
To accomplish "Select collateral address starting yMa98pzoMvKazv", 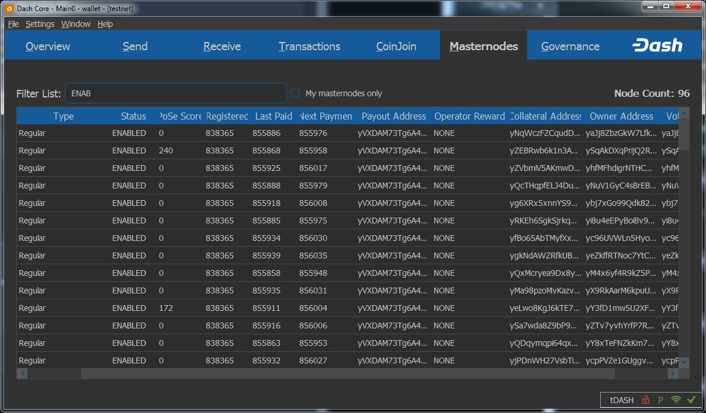I will coord(545,290).
